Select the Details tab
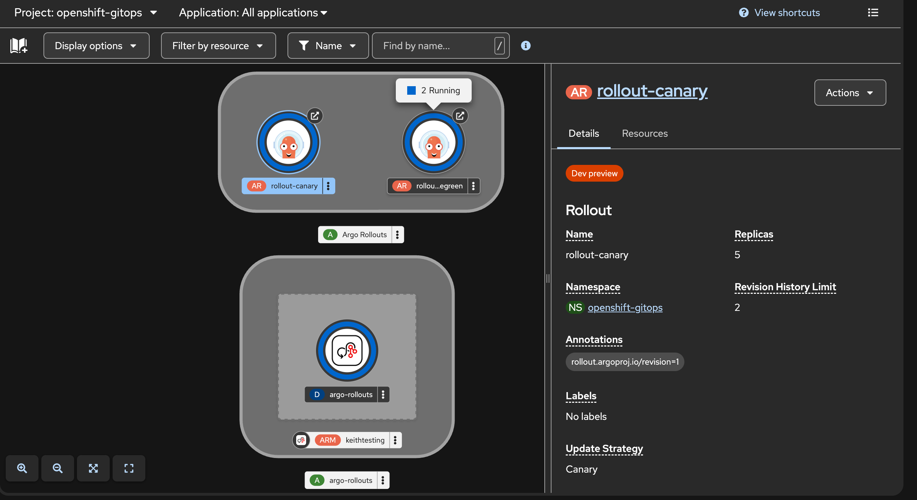This screenshot has width=917, height=500. 584,134
